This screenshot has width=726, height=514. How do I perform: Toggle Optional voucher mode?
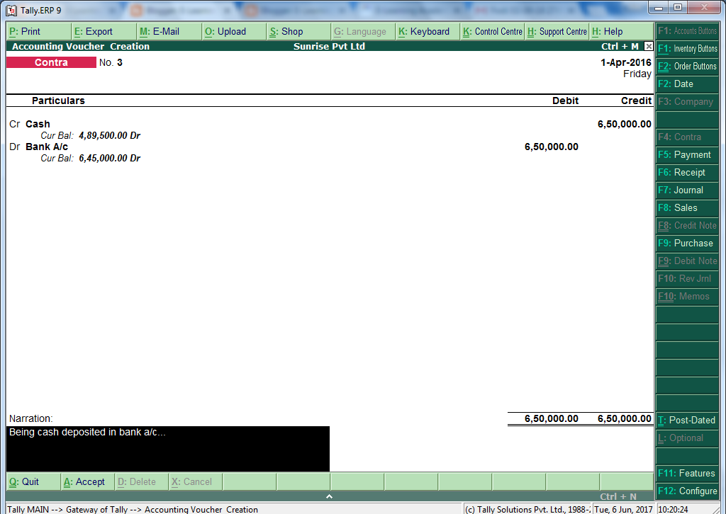[x=686, y=438]
